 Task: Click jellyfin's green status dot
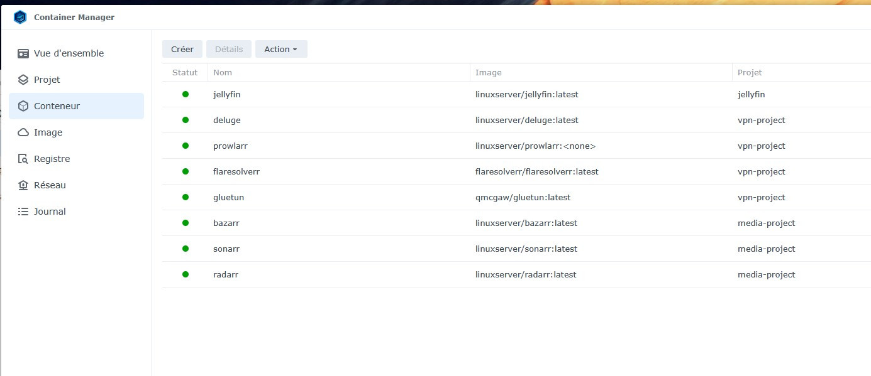pyautogui.click(x=186, y=94)
